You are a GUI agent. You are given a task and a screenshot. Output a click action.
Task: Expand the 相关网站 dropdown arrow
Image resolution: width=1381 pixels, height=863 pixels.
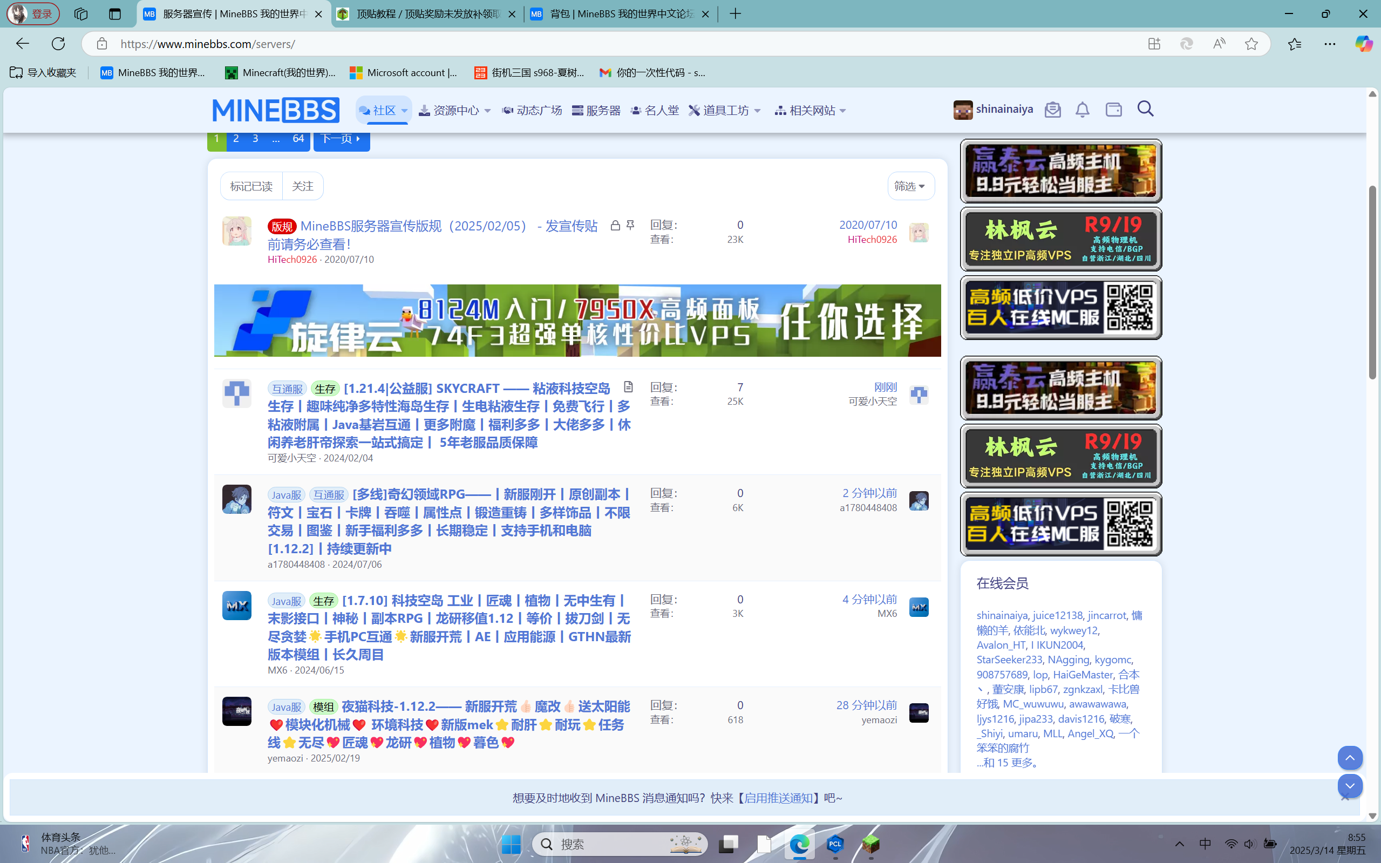[843, 111]
